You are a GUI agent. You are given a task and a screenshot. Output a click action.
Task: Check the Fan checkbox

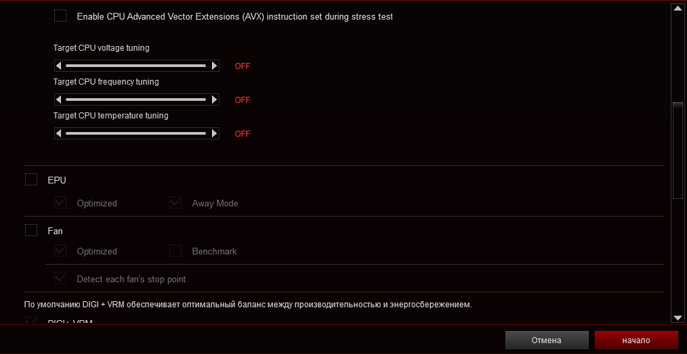pos(31,230)
